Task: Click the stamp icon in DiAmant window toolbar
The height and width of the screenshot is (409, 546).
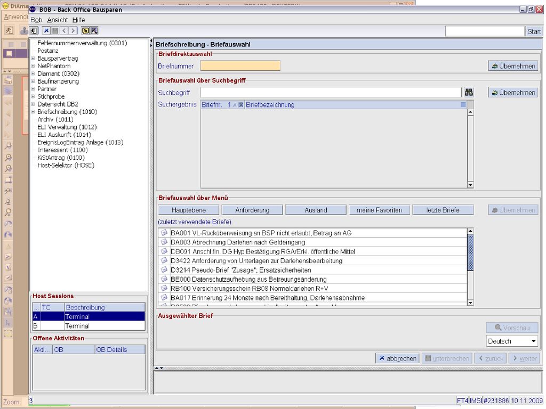Action: pos(23,30)
